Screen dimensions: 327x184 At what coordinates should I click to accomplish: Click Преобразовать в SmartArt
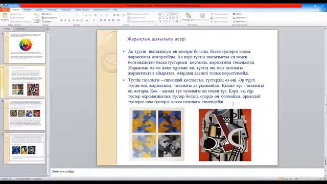click(141, 21)
